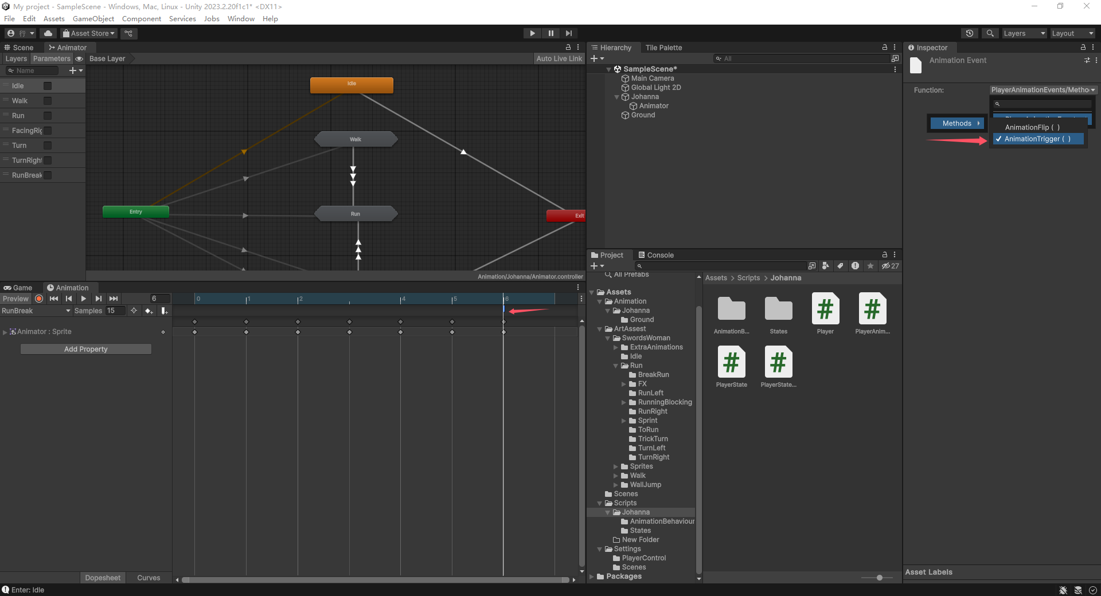This screenshot has width=1101, height=596.
Task: Play the RunBreak animation clip
Action: point(84,299)
